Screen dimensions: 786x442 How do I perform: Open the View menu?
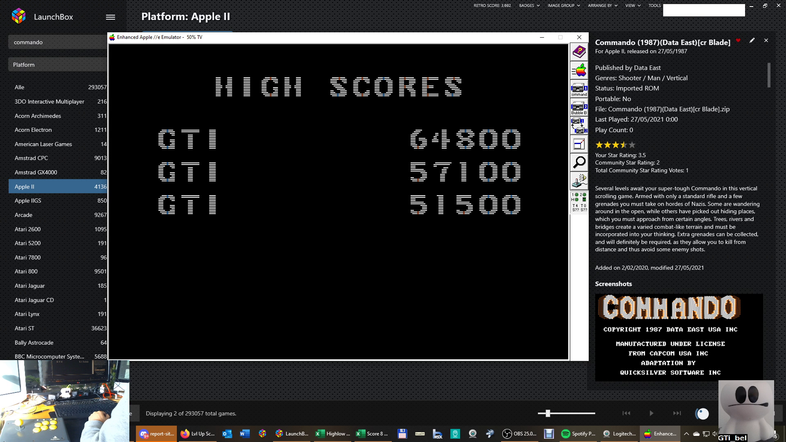[632, 6]
